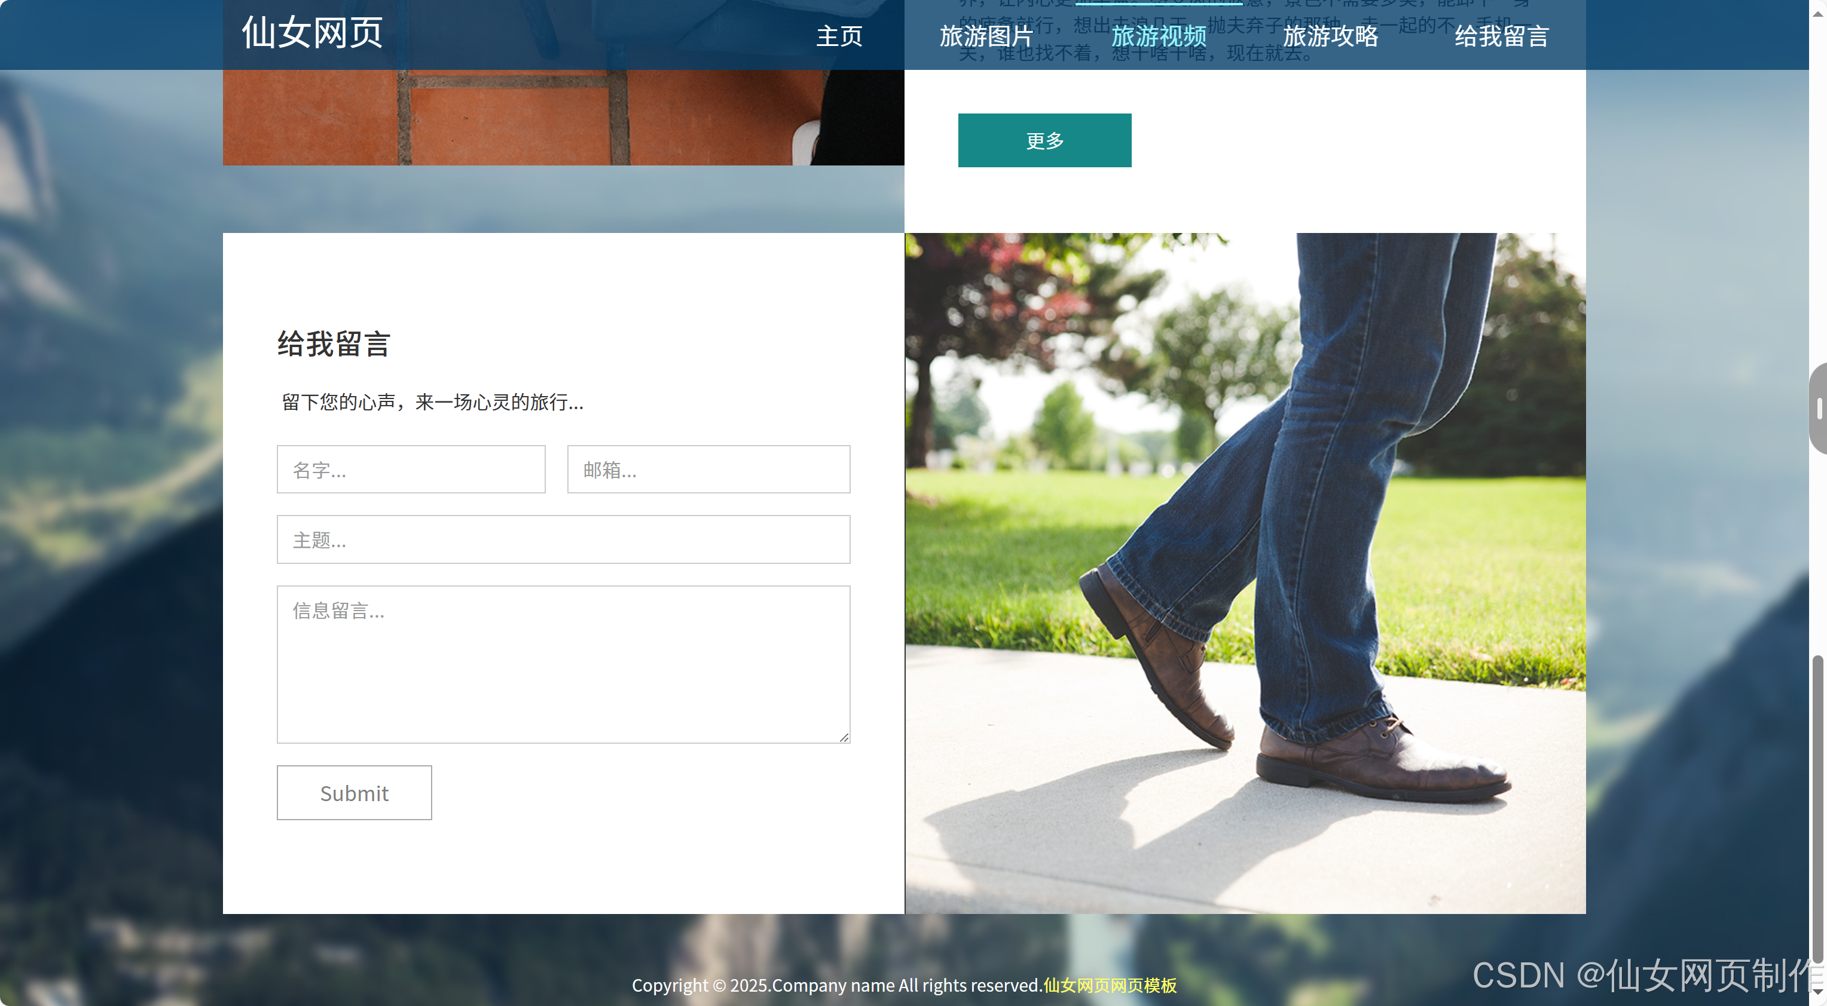The width and height of the screenshot is (1827, 1006).
Task: Click the 给我留言 form heading
Action: coord(334,344)
